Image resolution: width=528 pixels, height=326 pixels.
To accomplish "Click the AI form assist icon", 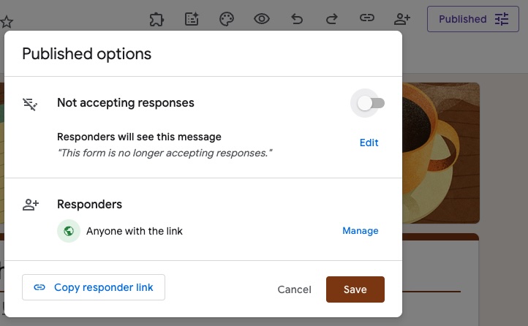I will tap(192, 19).
